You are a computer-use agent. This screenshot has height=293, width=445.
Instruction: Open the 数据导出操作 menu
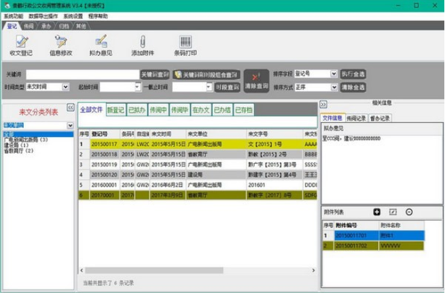click(x=43, y=16)
